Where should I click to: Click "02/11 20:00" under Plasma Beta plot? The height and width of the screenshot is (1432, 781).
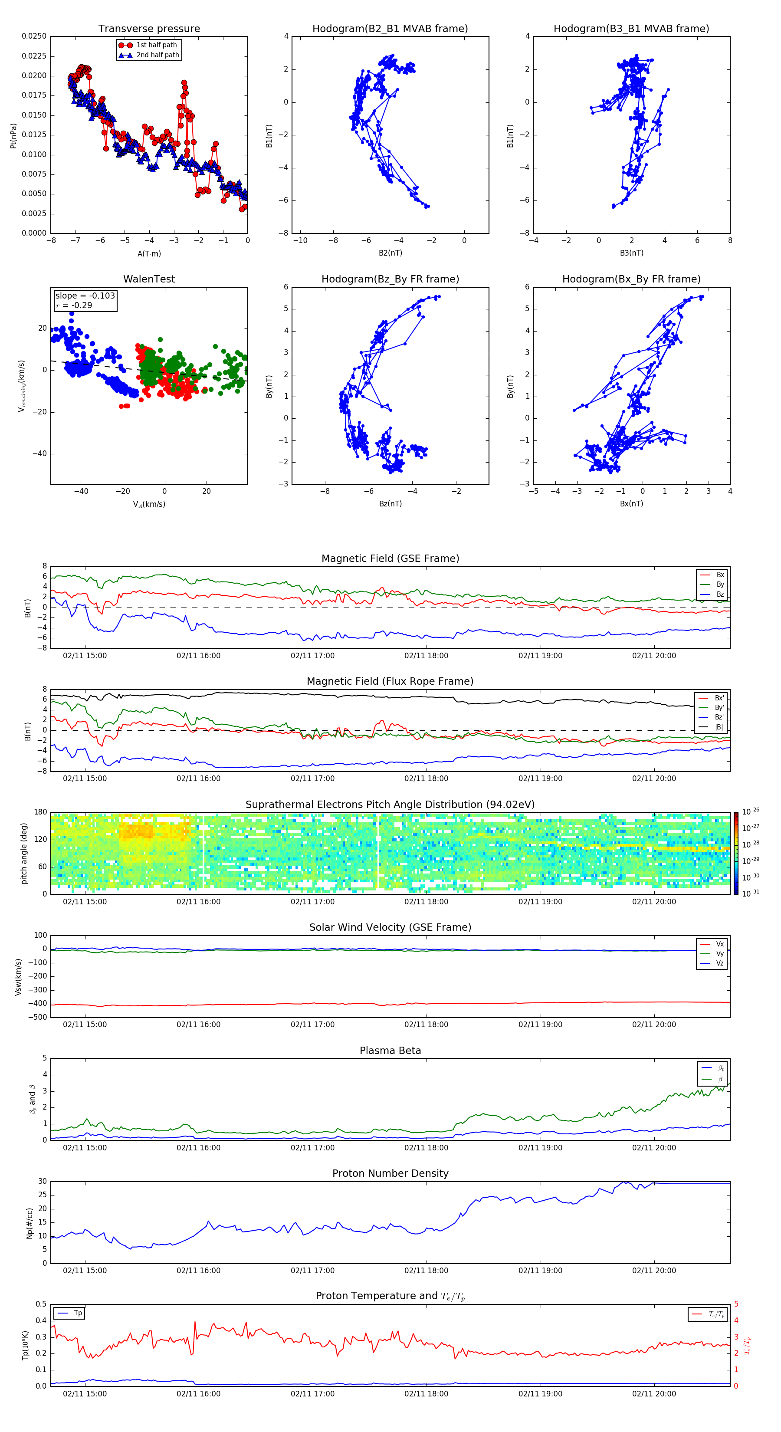coord(654,1147)
